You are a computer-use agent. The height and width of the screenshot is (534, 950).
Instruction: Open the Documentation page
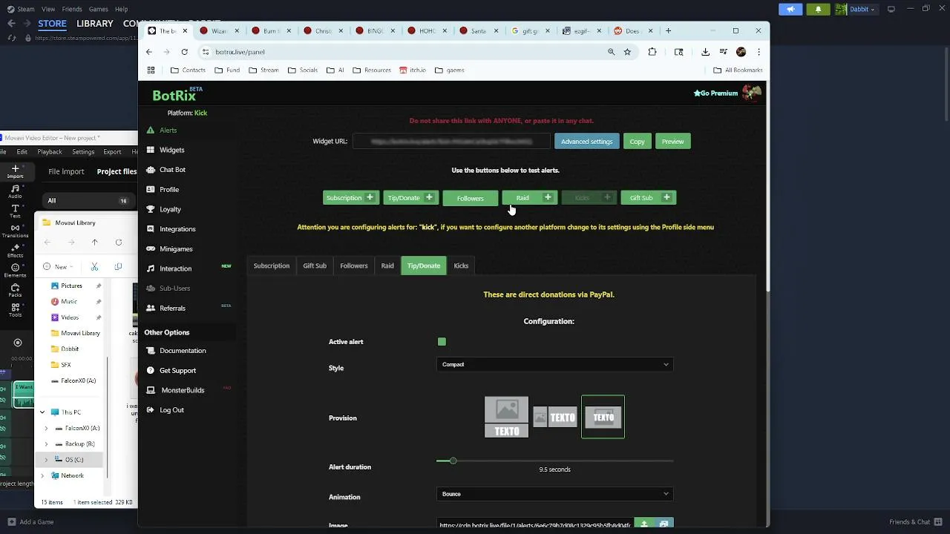pyautogui.click(x=183, y=351)
